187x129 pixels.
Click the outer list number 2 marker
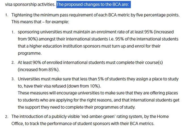point(7,117)
